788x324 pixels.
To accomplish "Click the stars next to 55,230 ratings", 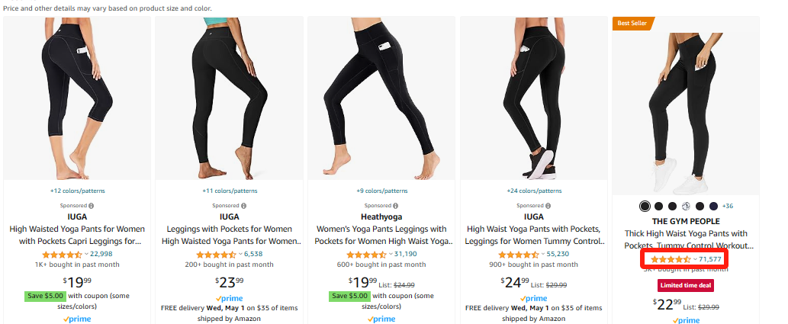I will 518,254.
